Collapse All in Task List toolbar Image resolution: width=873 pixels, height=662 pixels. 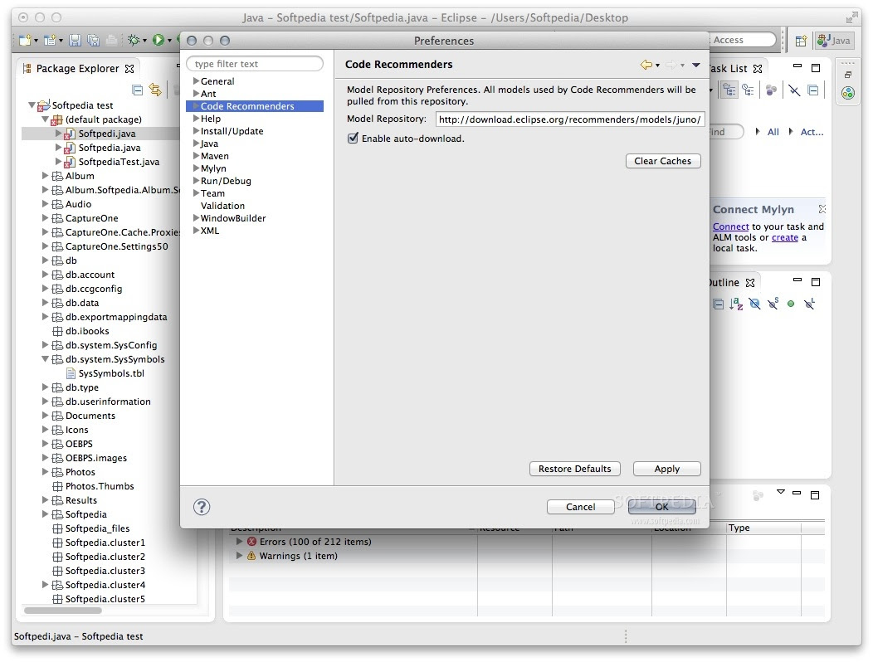pyautogui.click(x=813, y=90)
